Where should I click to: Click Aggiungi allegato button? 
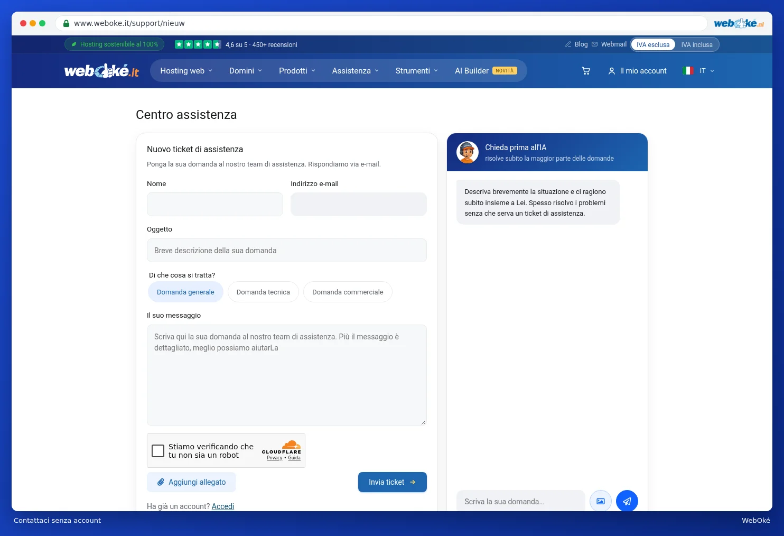click(191, 482)
